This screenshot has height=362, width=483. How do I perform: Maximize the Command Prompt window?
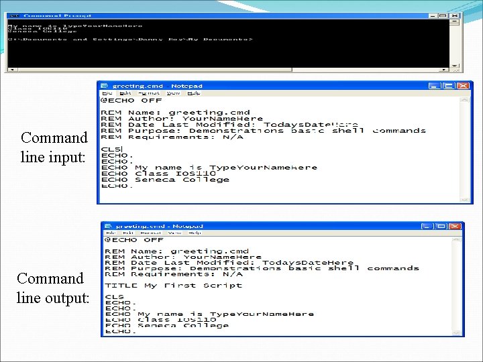(443, 15)
